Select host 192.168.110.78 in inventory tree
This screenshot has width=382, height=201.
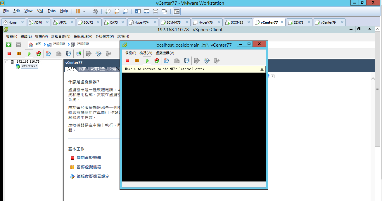pyautogui.click(x=28, y=61)
